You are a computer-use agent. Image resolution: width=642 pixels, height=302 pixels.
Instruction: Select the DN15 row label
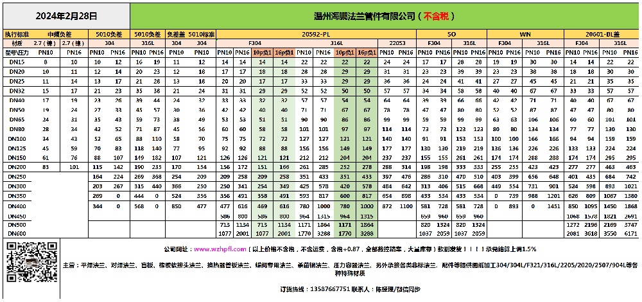coord(17,62)
